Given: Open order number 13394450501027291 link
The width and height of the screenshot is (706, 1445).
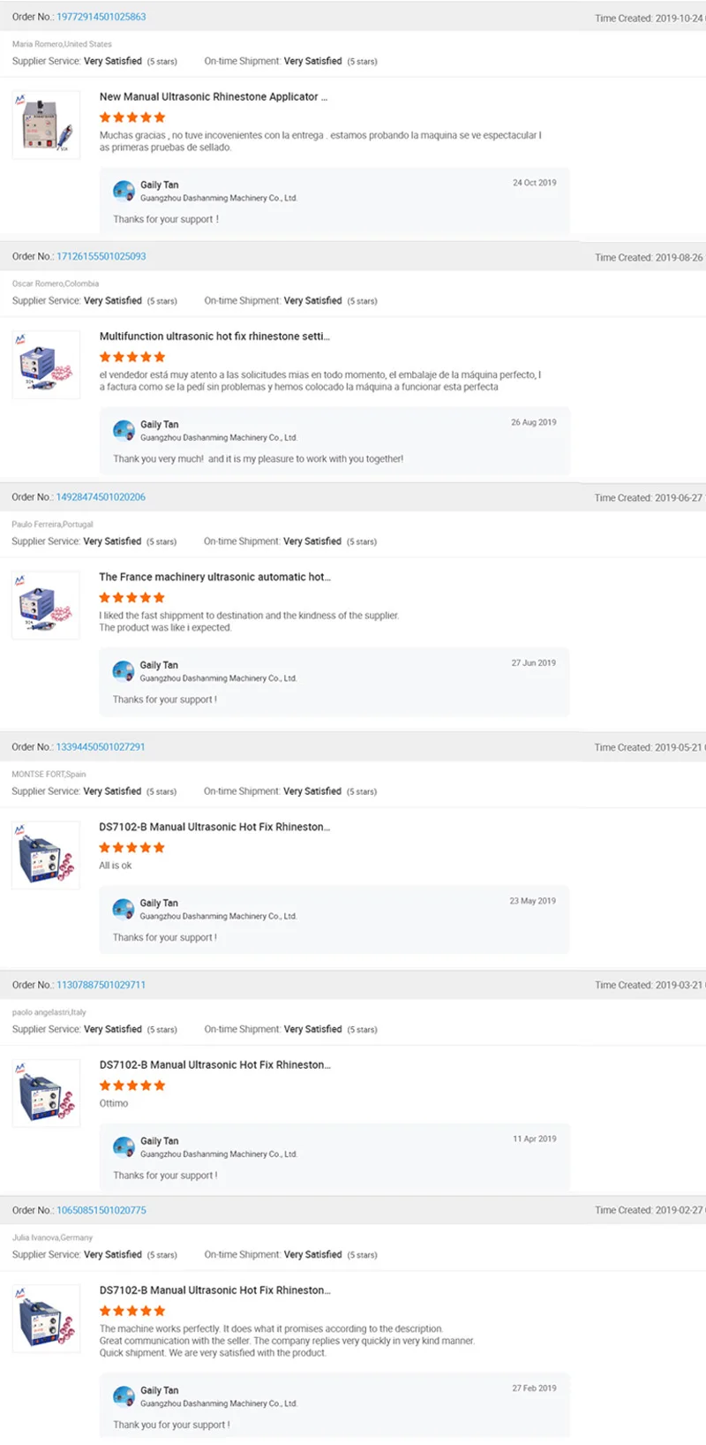Looking at the screenshot, I should click(x=101, y=746).
